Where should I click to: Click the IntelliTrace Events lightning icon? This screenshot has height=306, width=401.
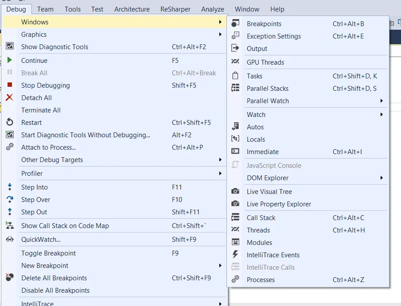click(235, 255)
